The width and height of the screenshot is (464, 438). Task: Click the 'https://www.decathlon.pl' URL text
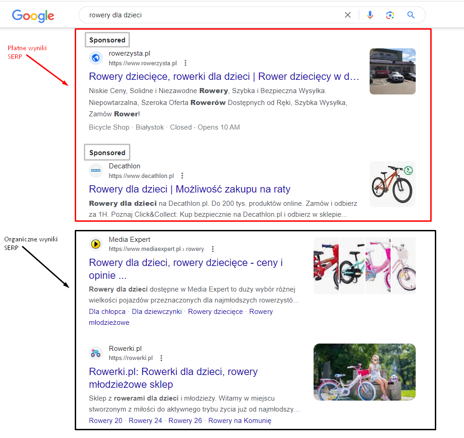[141, 176]
